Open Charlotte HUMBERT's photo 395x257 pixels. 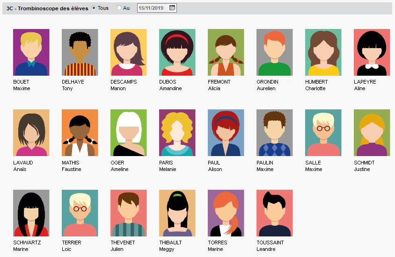[323, 52]
